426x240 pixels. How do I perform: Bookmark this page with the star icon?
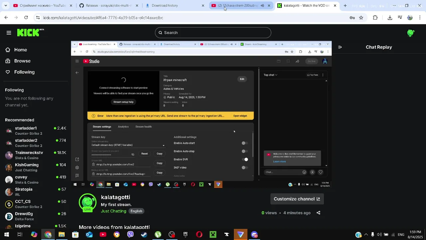coord(361,18)
